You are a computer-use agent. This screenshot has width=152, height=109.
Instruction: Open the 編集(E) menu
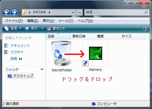(33, 21)
